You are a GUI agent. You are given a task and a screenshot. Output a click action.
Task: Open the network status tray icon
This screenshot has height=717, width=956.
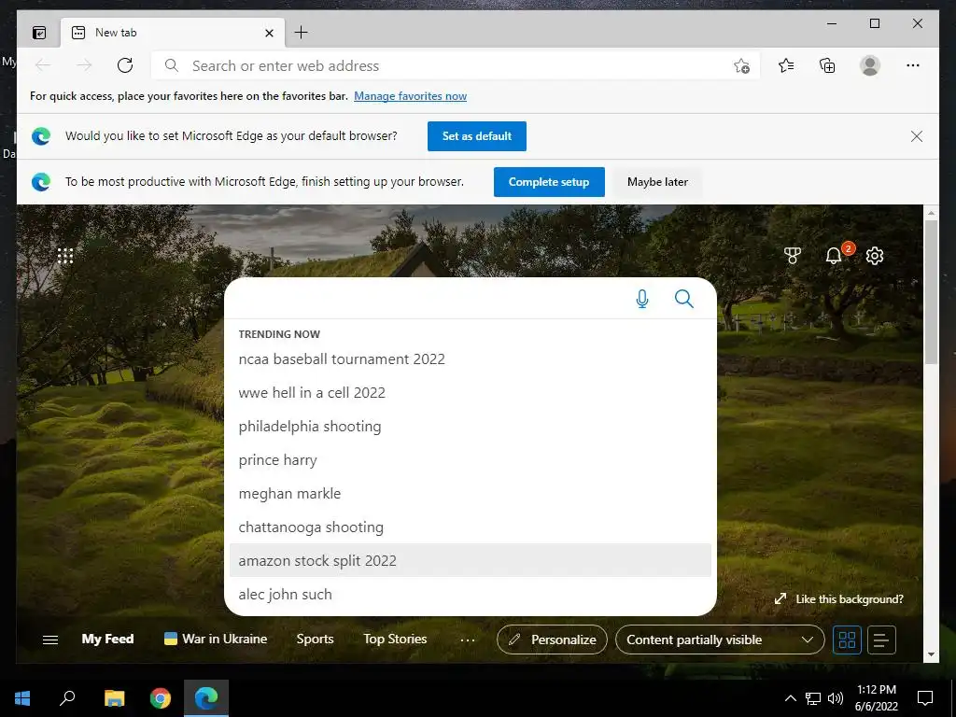pos(813,698)
